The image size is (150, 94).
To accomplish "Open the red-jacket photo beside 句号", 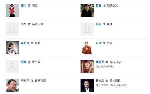I will (x=87, y=48).
